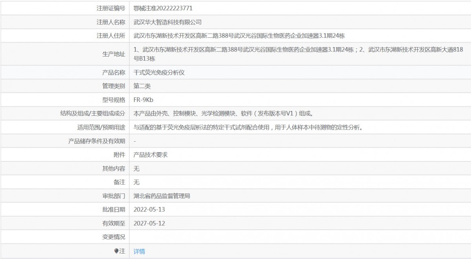Click the 有效期至 label
471x259 pixels.
point(114,223)
